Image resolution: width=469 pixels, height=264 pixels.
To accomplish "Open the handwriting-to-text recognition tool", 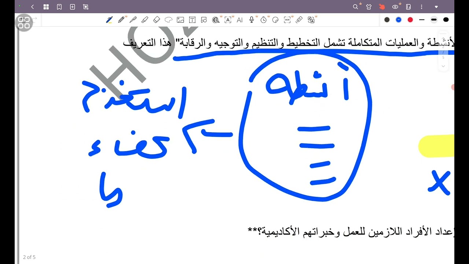I will (x=228, y=20).
